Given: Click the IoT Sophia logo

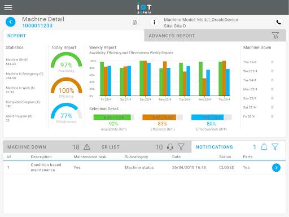Looking at the screenshot, I should [144, 7].
